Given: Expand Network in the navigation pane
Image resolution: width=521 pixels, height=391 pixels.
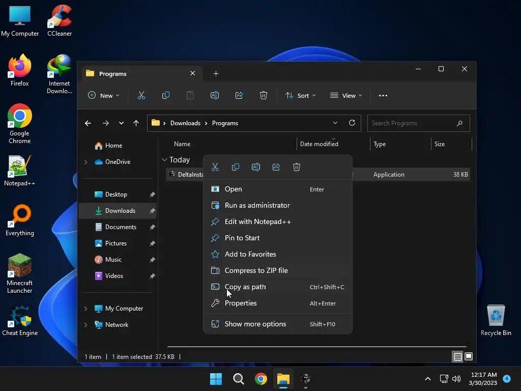Looking at the screenshot, I should pyautogui.click(x=85, y=325).
